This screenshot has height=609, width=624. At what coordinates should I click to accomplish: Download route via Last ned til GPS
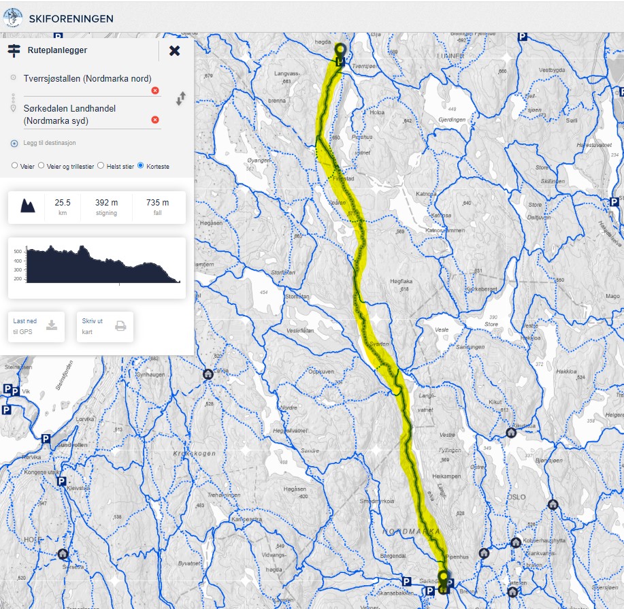click(37, 327)
